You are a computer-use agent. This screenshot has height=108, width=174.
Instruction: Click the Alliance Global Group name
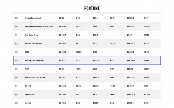pos(33,44)
